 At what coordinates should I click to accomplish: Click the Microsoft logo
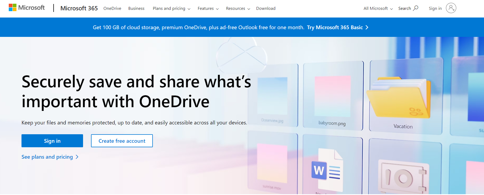pos(27,8)
